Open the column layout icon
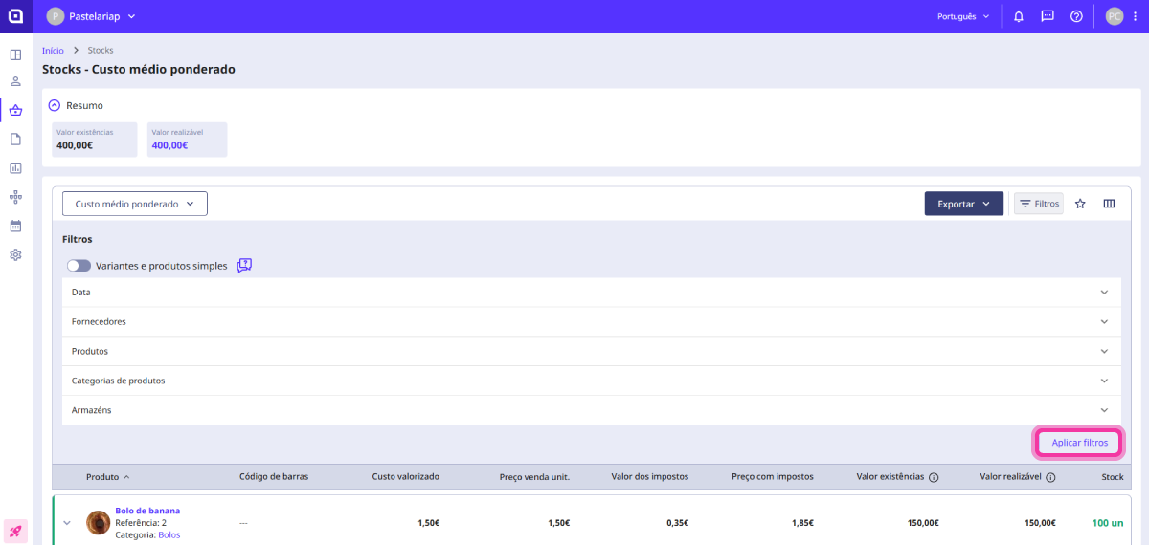Viewport: 1149px width, 545px height. coord(1109,204)
